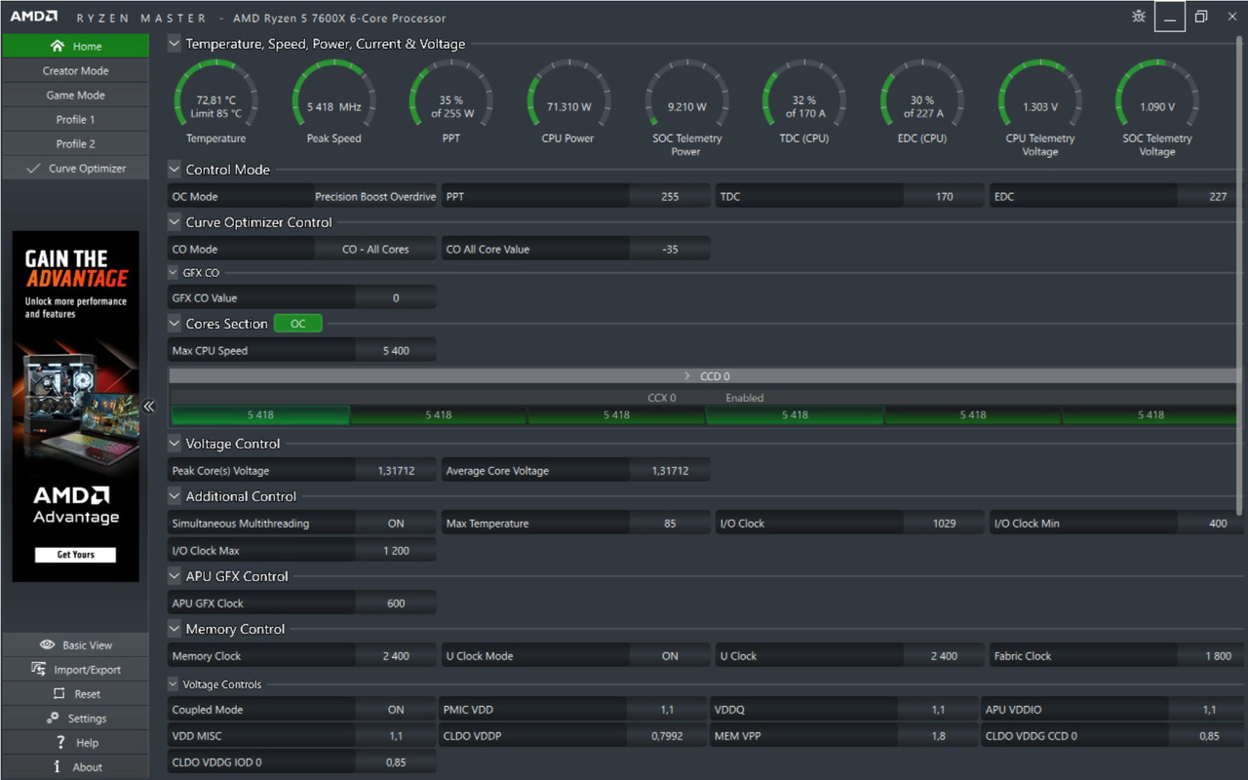Click the Import/Export icon
The width and height of the screenshot is (1248, 780).
tap(38, 669)
